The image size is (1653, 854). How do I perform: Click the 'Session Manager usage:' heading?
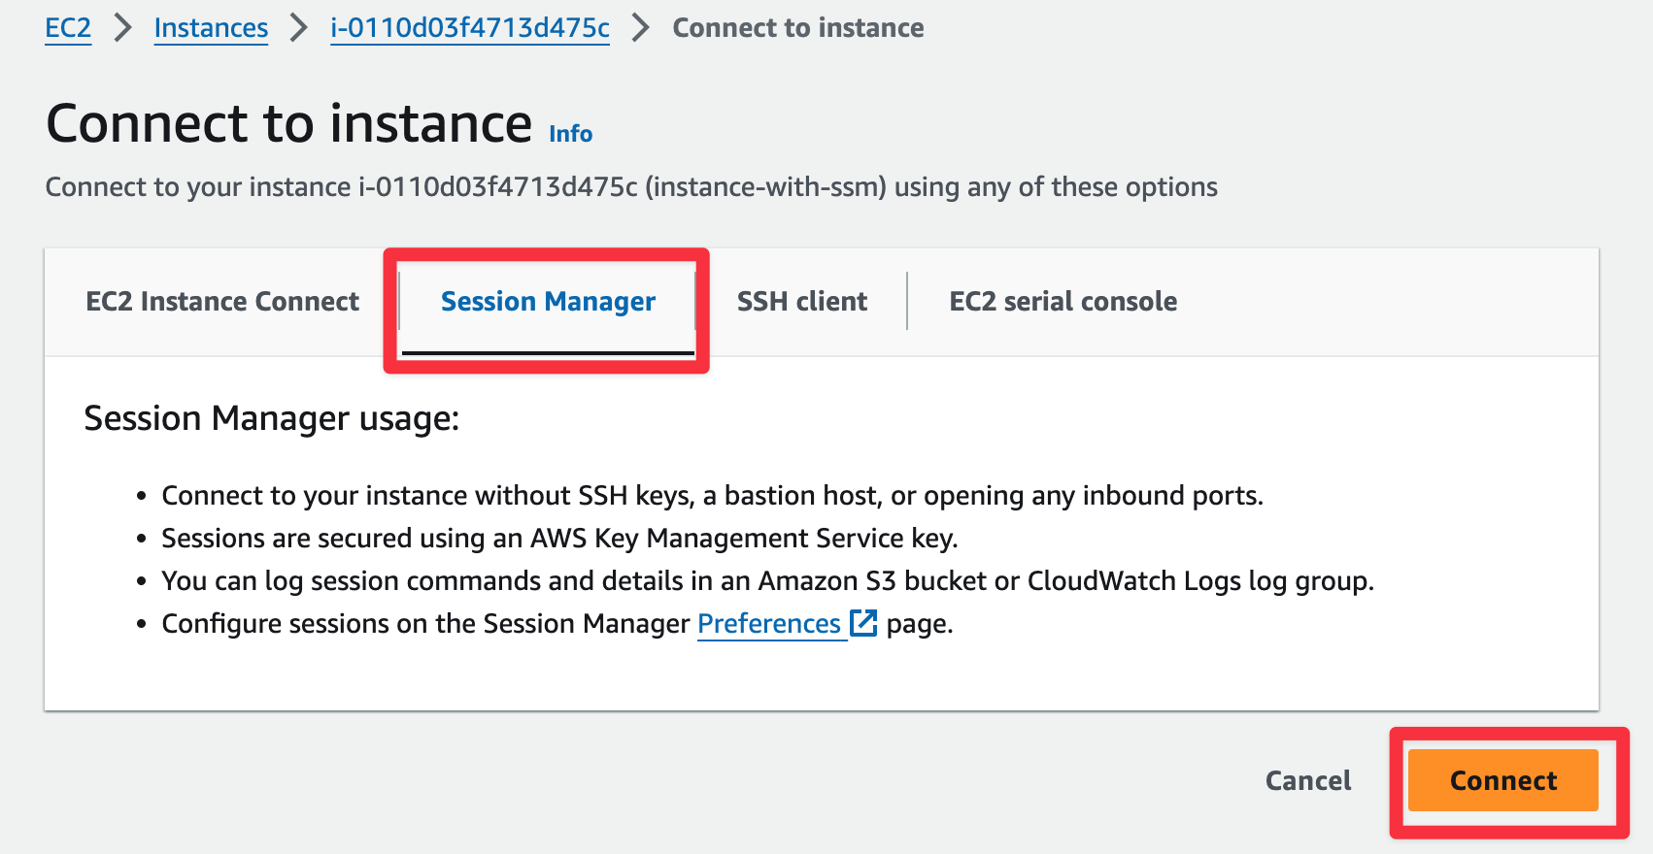pos(272,418)
